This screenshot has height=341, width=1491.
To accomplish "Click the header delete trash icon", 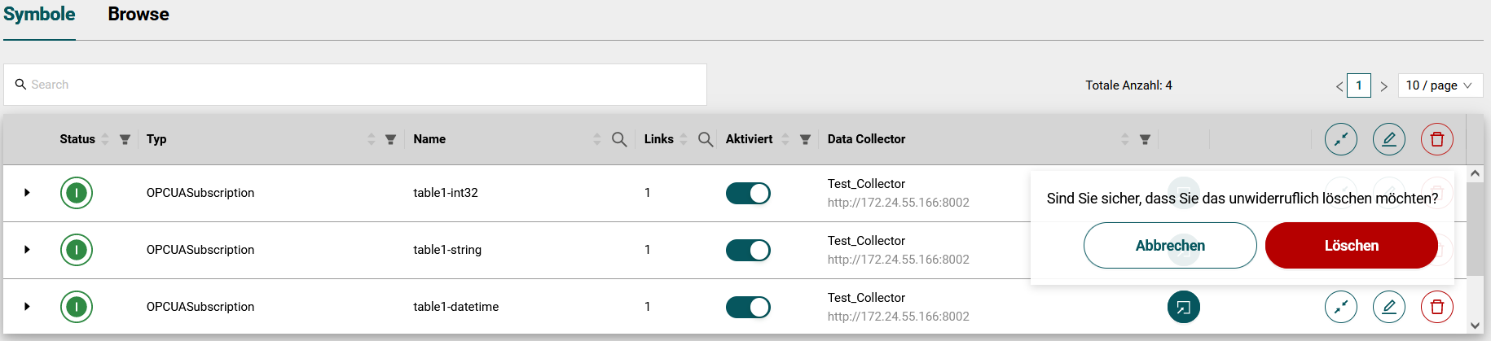I will click(x=1436, y=139).
